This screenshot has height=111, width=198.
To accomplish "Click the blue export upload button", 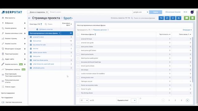I will 179,18.
